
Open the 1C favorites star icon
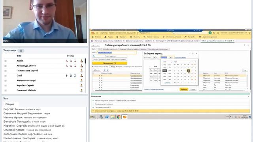(x=218, y=33)
